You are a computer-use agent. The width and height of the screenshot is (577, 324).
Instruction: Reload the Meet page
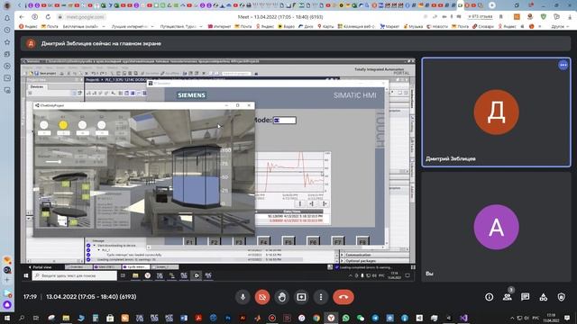coord(48,17)
